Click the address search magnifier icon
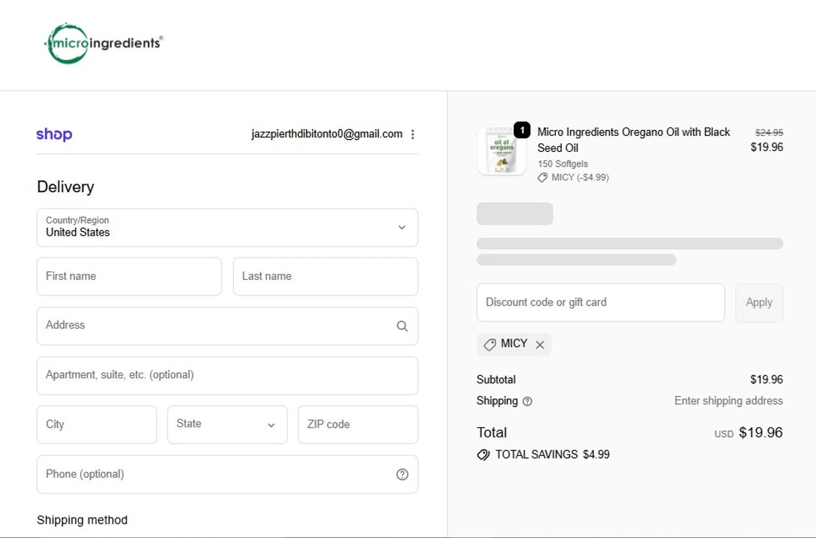 [402, 326]
